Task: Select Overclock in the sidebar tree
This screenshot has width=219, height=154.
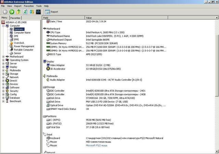Action: [19, 43]
